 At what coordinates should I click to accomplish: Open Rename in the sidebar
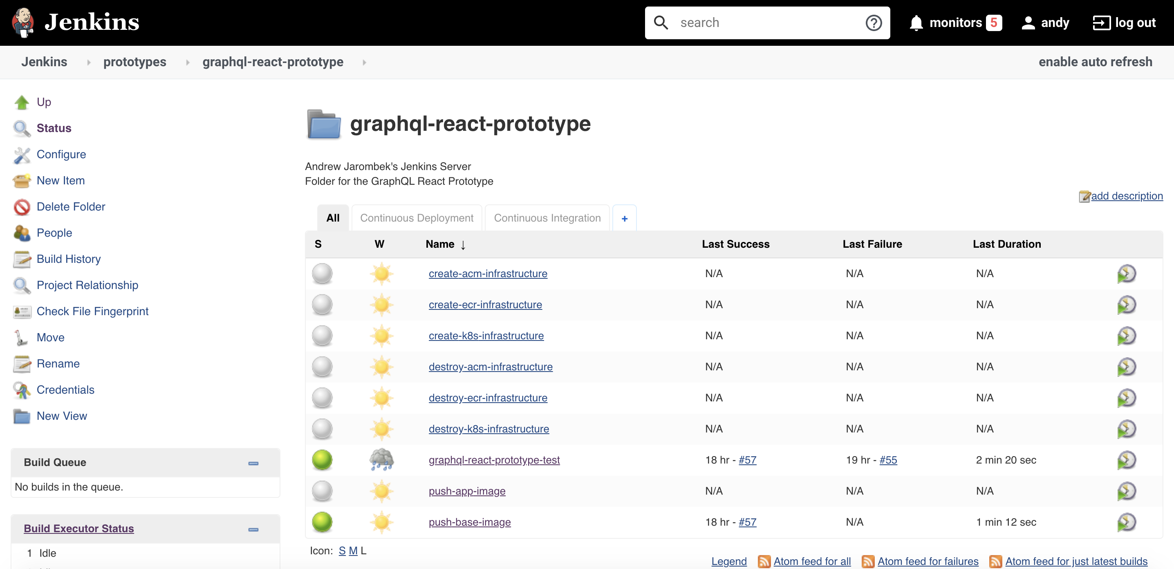click(58, 364)
